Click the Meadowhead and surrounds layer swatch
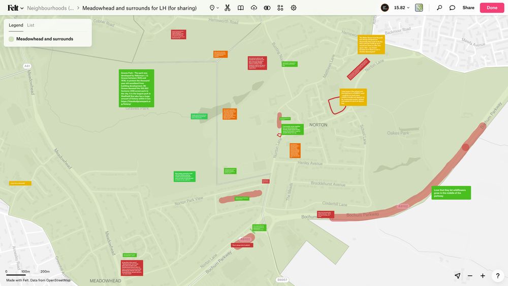Viewport: 508px width, 286px height. pos(11,39)
